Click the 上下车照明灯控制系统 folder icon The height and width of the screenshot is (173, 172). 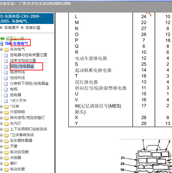6,130
